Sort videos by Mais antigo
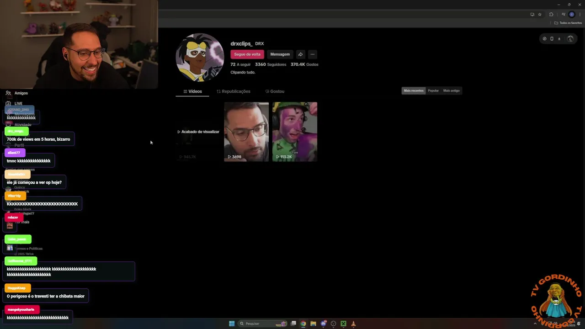The height and width of the screenshot is (329, 585). coord(452,90)
